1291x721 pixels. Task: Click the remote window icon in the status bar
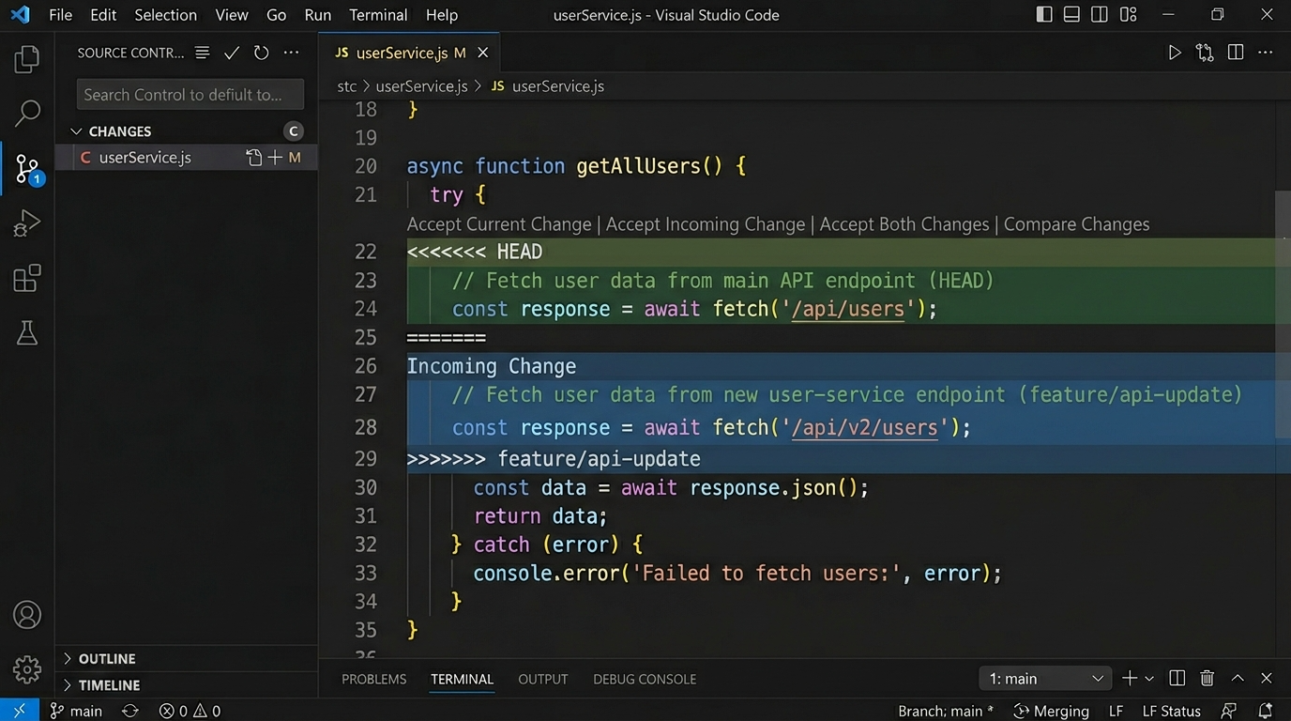[x=20, y=711]
